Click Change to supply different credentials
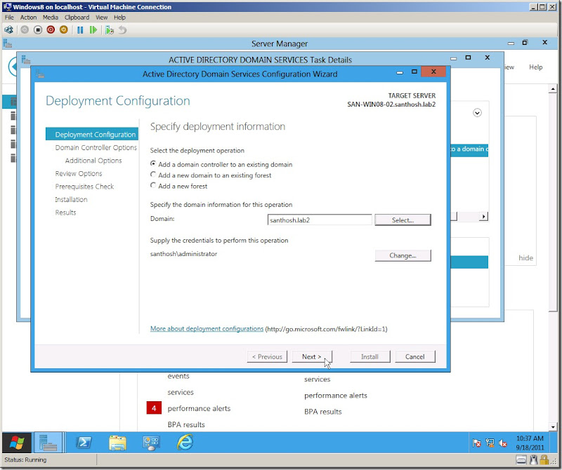Viewport: 562px width, 470px height. coord(403,255)
